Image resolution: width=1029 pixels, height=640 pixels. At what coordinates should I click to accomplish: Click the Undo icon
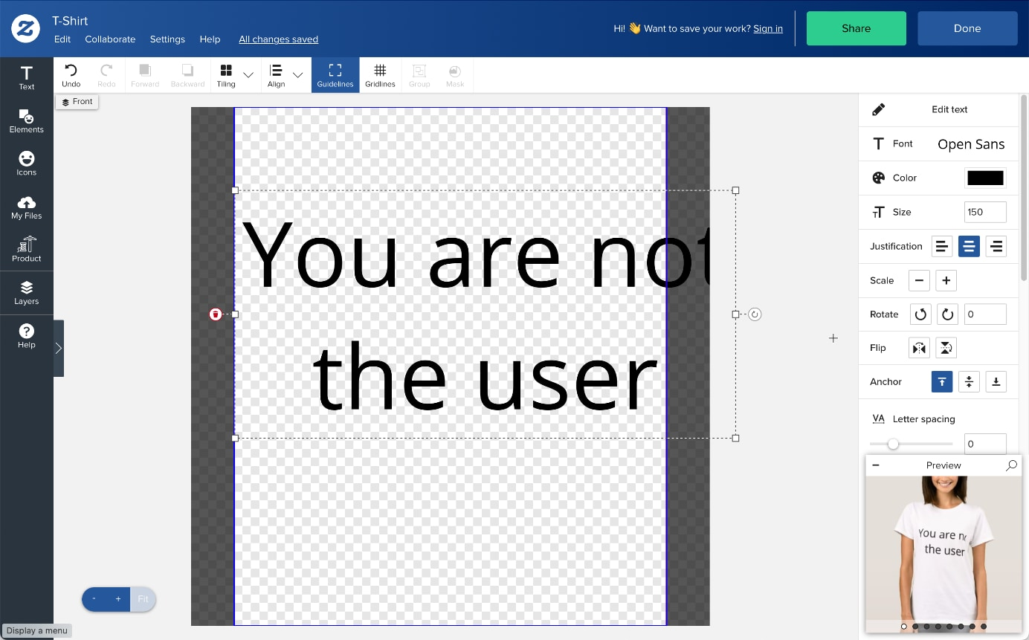(71, 74)
